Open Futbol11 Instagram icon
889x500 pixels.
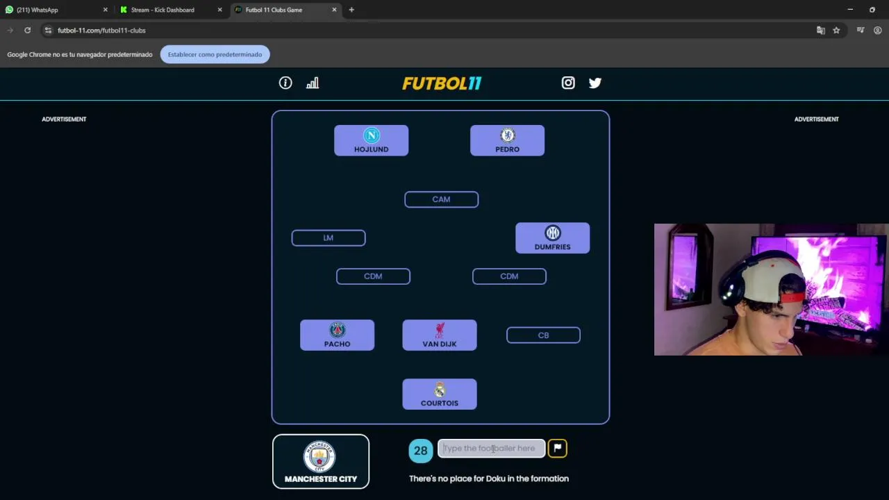pyautogui.click(x=568, y=83)
